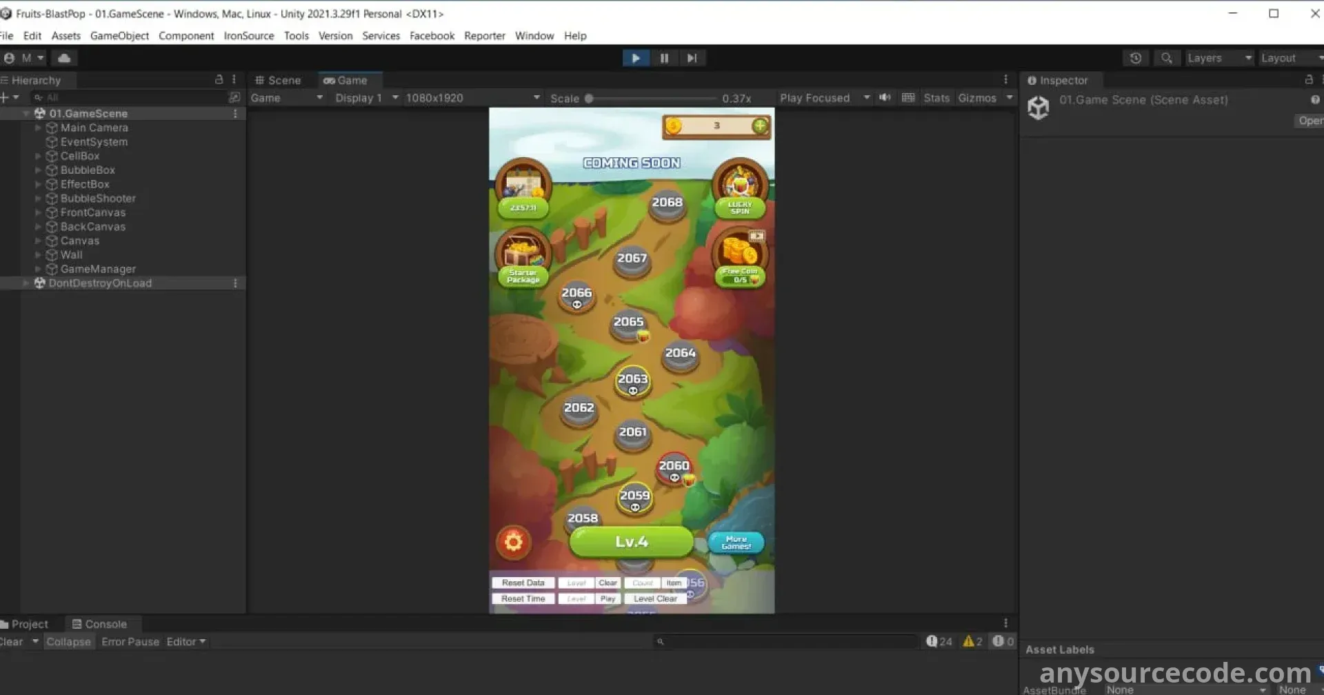Open the 1080x1920 resolution dropdown
The image size is (1324, 695).
[472, 98]
